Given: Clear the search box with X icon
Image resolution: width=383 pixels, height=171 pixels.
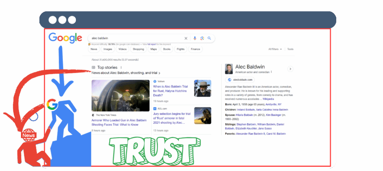Looking at the screenshot, I should pyautogui.click(x=186, y=38).
